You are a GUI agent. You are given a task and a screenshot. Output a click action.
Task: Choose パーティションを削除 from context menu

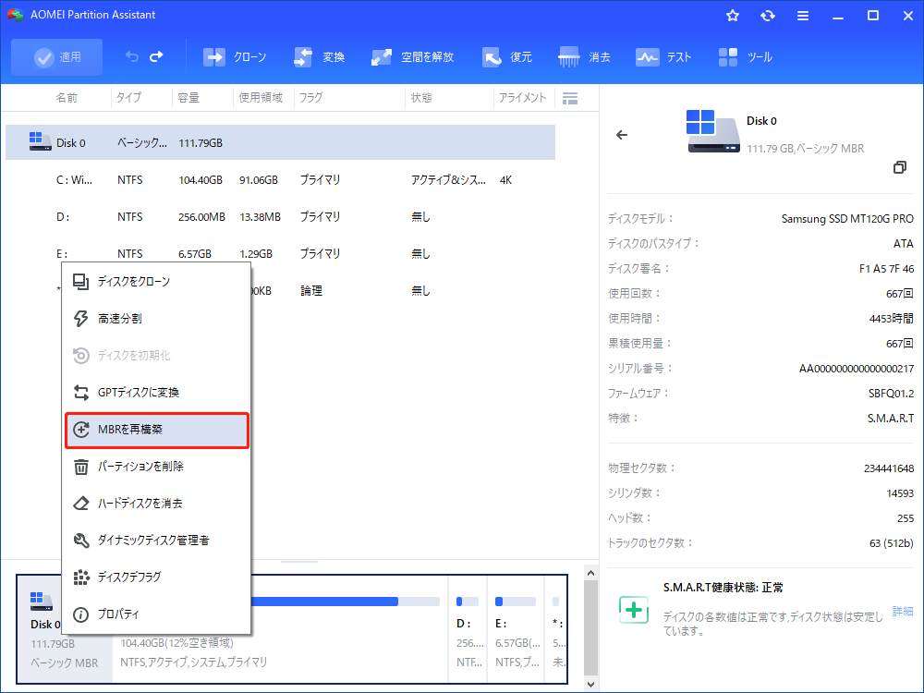point(157,467)
